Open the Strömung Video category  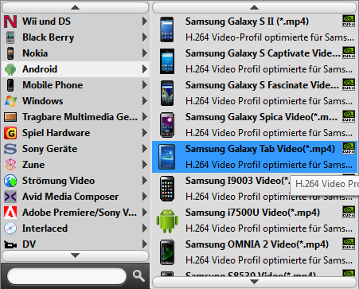pos(76,181)
